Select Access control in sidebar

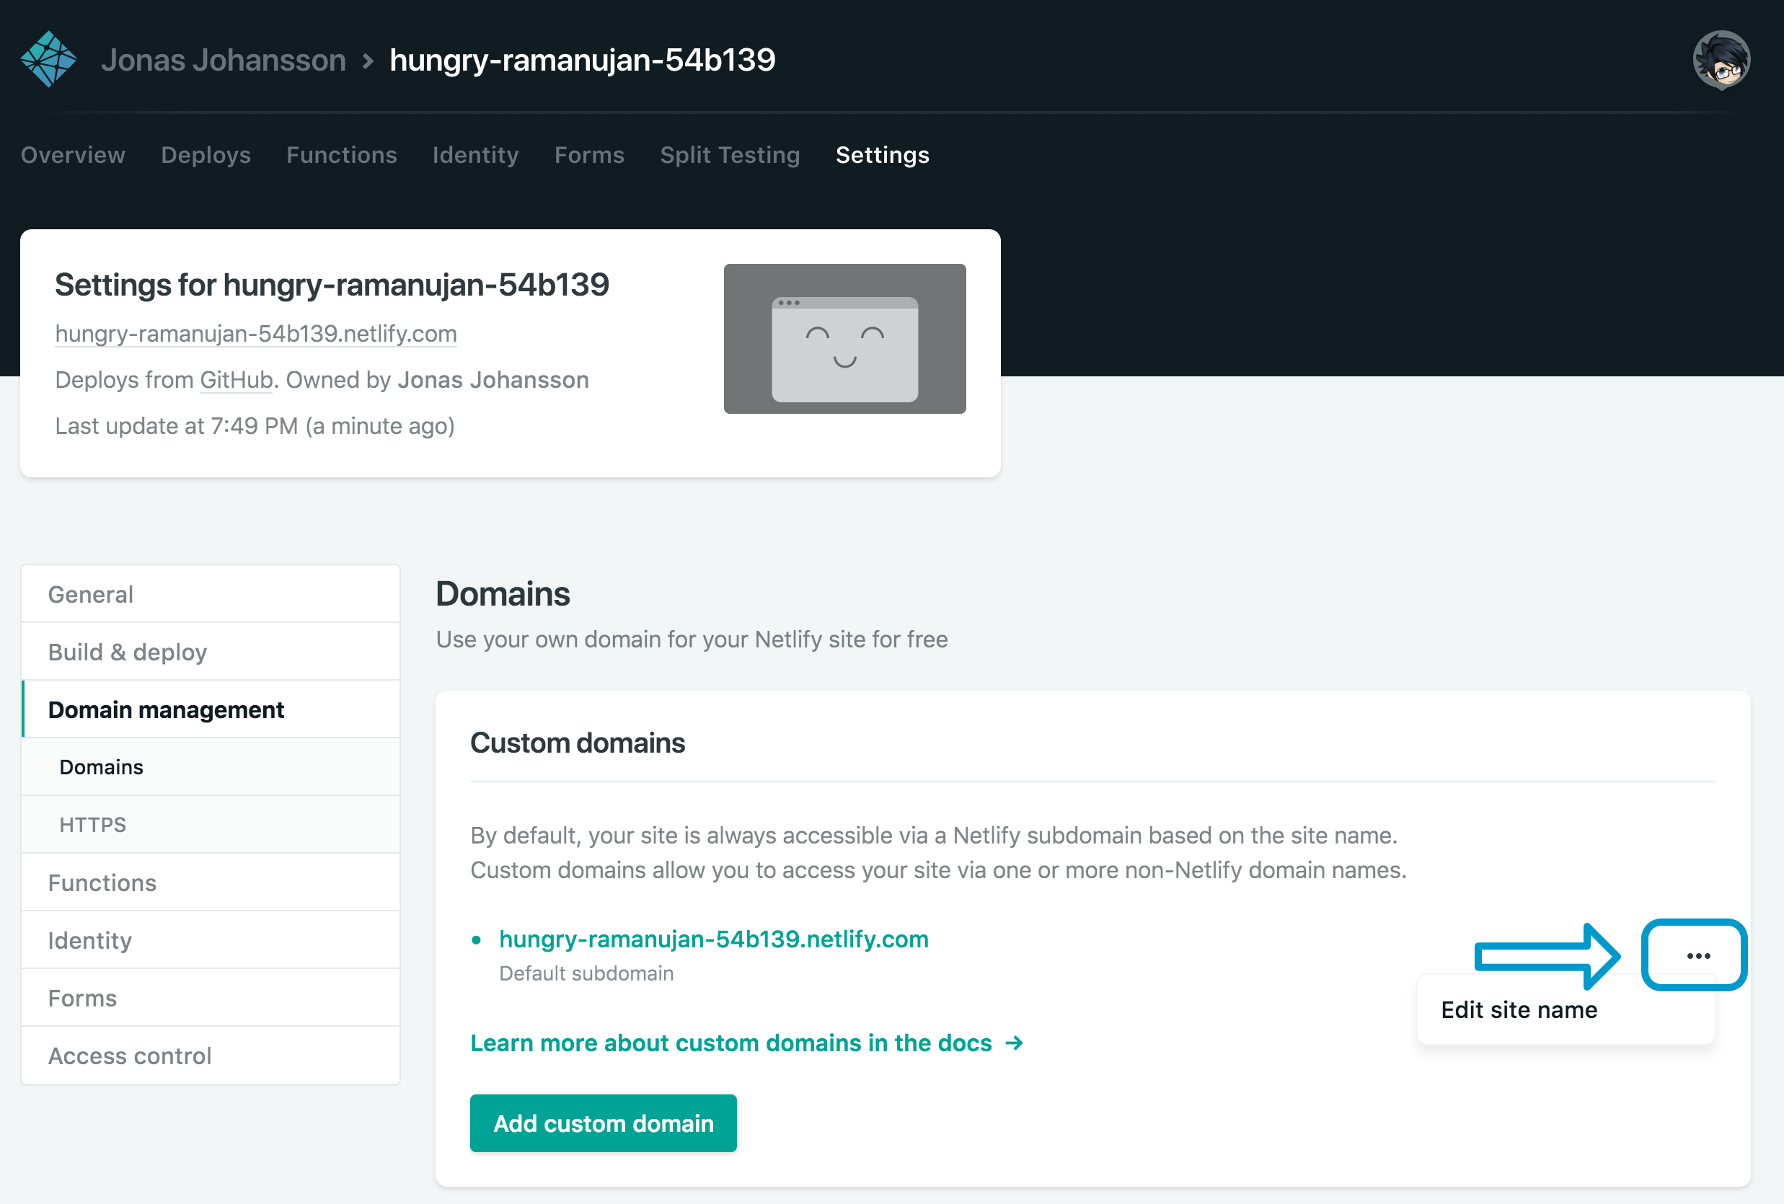211,1055
